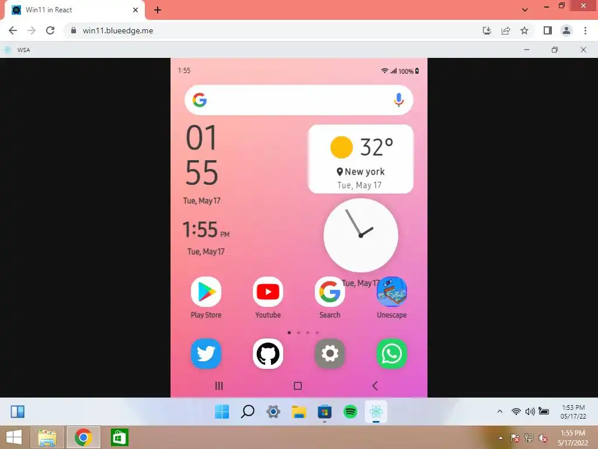Image resolution: width=598 pixels, height=449 pixels.
Task: Click the host tray network icon
Action: click(529, 438)
